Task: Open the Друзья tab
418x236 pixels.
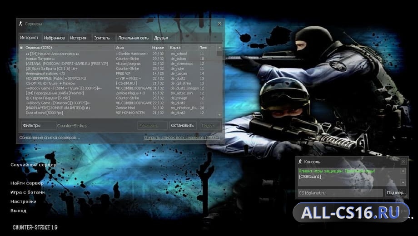Action: click(161, 38)
